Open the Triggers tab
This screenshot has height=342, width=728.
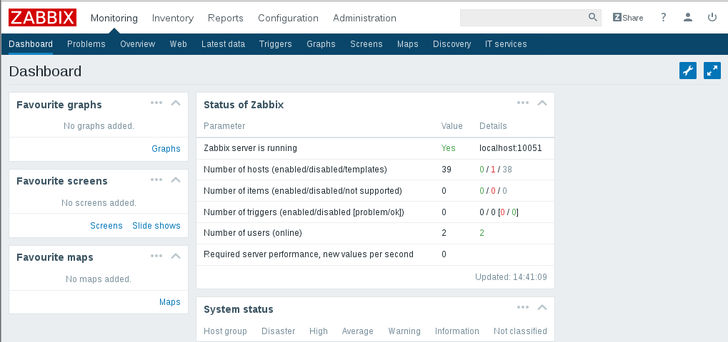275,44
